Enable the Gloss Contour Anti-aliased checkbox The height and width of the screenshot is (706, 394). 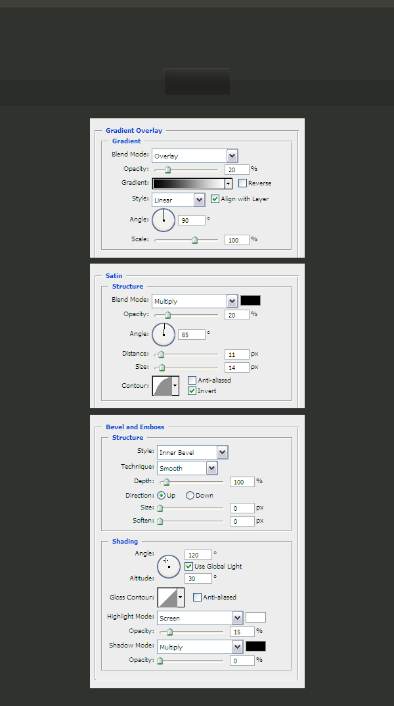(197, 597)
